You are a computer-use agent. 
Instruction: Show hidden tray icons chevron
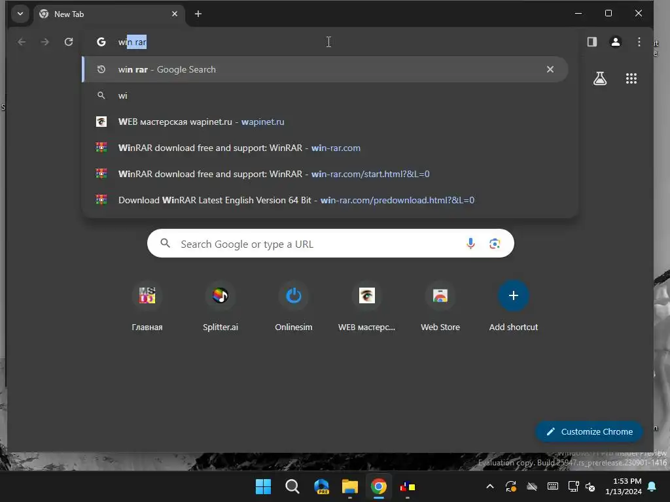490,486
